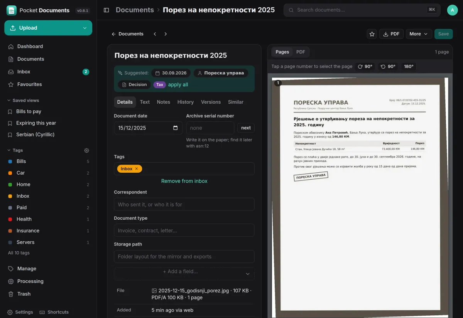
Task: Filter by the Health tag
Action: [48, 219]
